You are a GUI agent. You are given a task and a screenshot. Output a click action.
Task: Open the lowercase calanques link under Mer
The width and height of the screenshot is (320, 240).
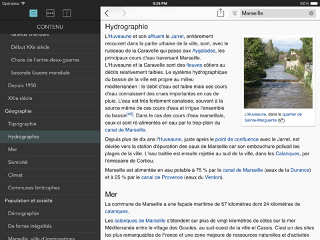pyautogui.click(x=117, y=211)
